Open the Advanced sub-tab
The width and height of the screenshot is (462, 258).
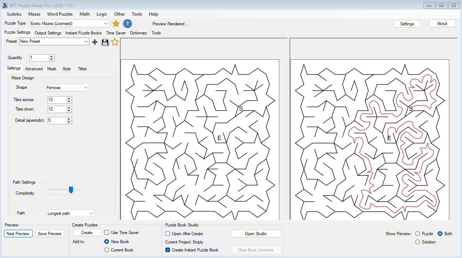coord(34,69)
